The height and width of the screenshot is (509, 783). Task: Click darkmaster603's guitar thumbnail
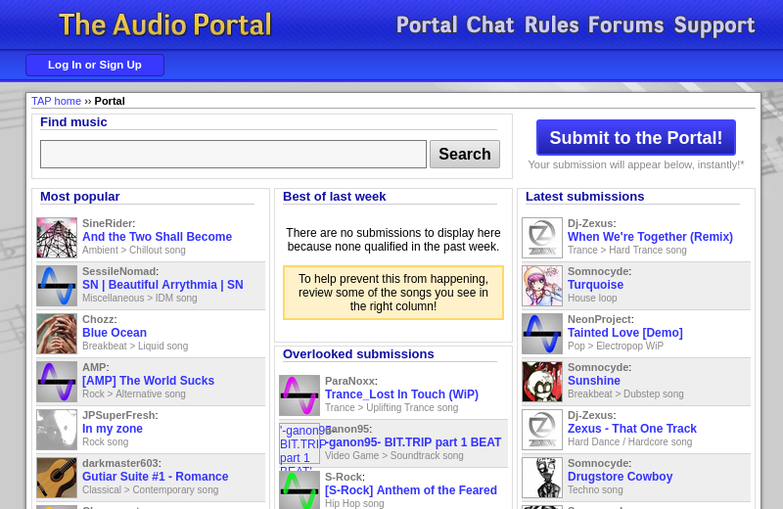[57, 478]
